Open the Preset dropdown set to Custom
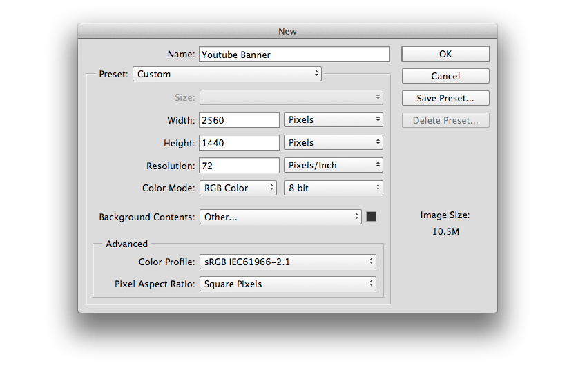Viewport: 587px width, 368px height. coord(227,74)
